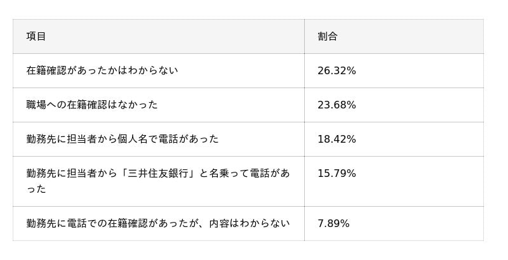Click the 18.42% percentage cell
Screen dimensions: 508x260
pyautogui.click(x=337, y=139)
